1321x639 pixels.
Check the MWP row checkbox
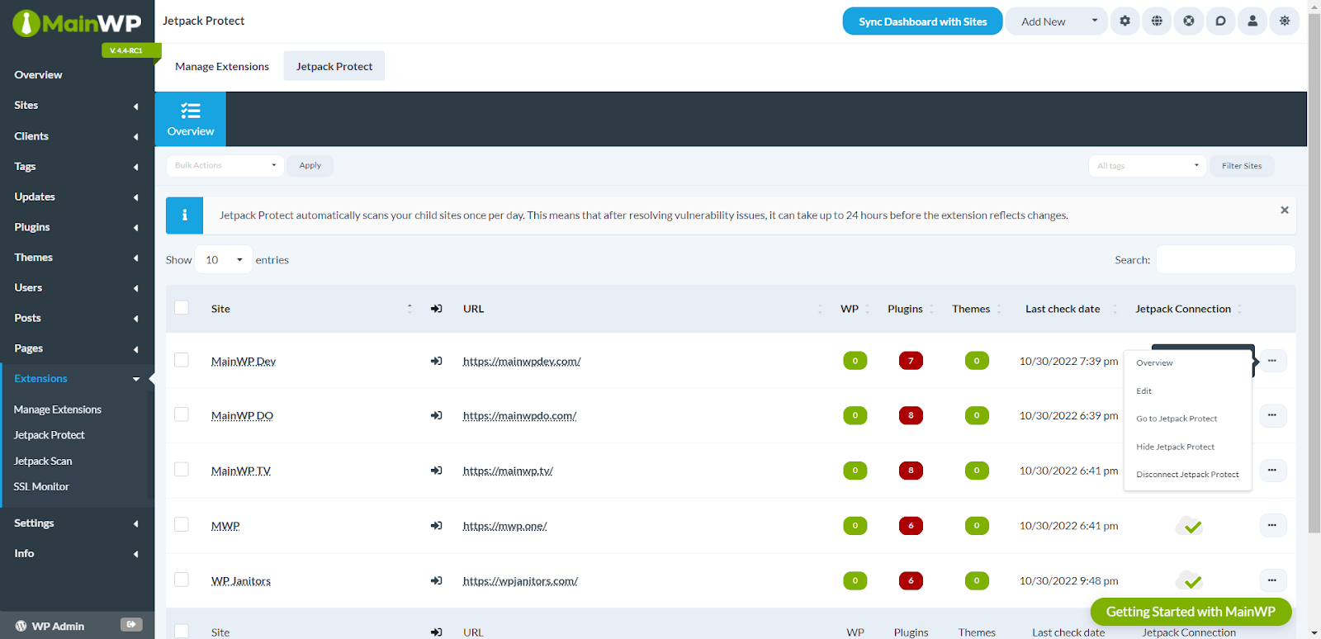tap(182, 524)
